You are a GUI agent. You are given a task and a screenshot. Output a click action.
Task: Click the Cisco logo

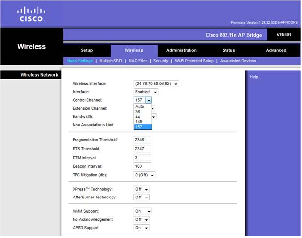(x=31, y=14)
